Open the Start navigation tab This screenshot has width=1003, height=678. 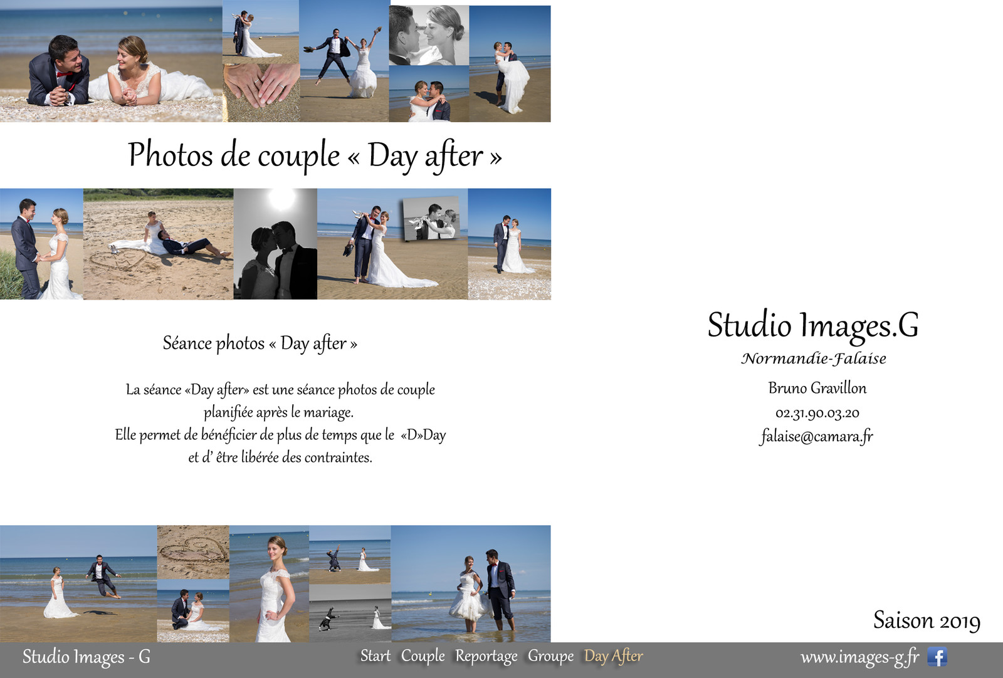(x=375, y=656)
